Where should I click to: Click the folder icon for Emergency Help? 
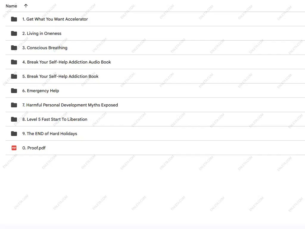coord(14,91)
